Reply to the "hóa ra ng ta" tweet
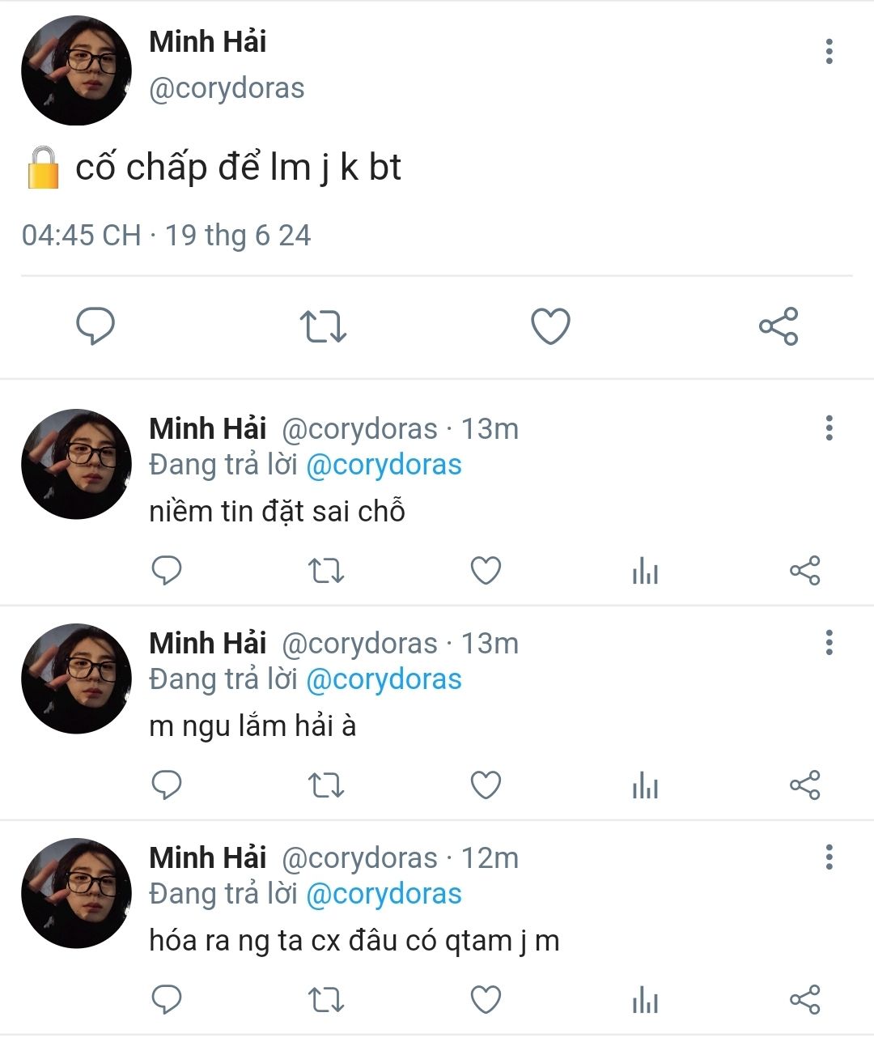874x1038 pixels. tap(167, 1000)
